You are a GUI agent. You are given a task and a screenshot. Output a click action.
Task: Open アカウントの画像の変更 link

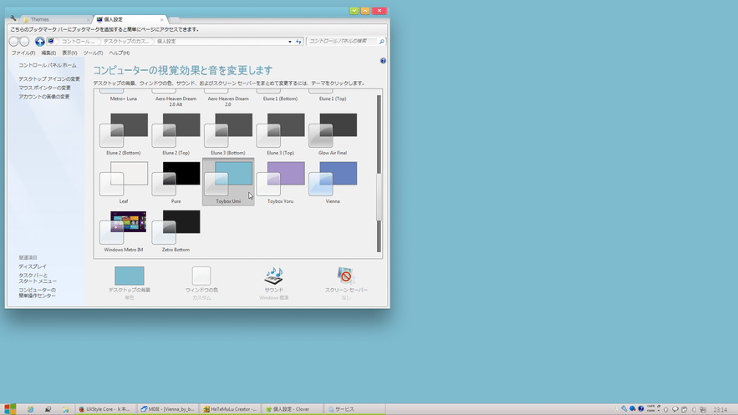(x=43, y=97)
